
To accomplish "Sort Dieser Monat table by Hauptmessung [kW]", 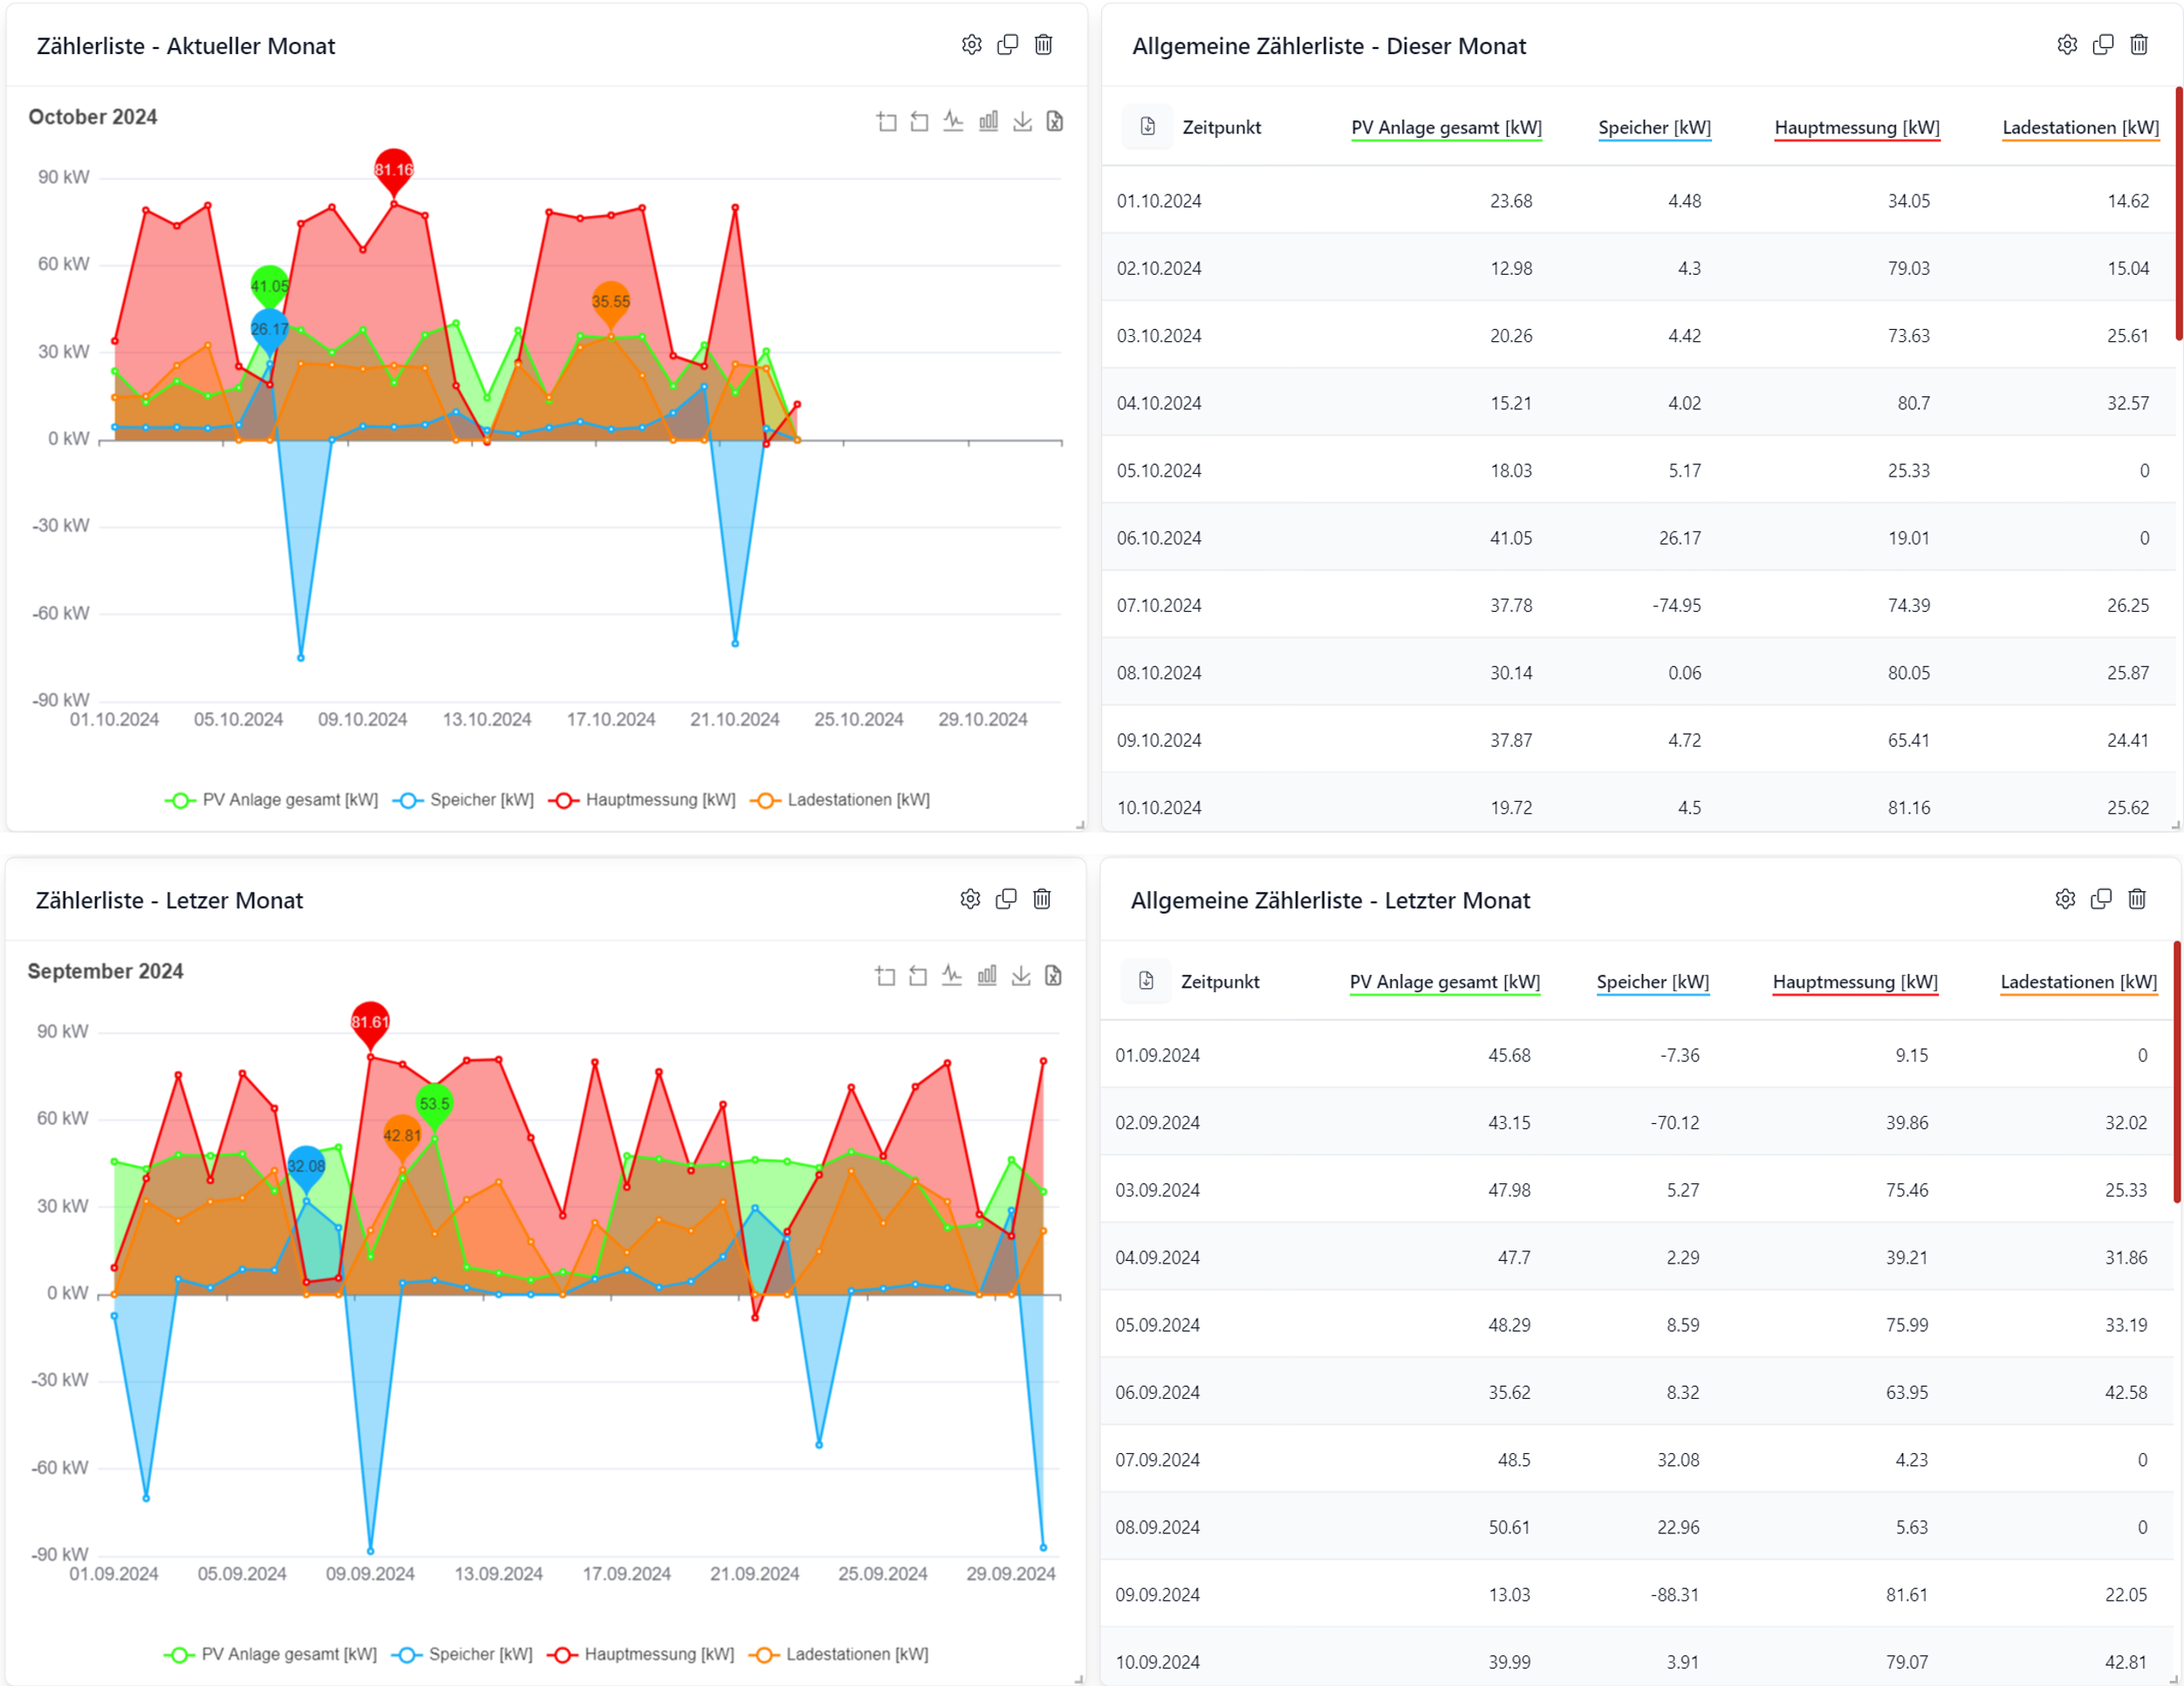I will (x=1856, y=127).
